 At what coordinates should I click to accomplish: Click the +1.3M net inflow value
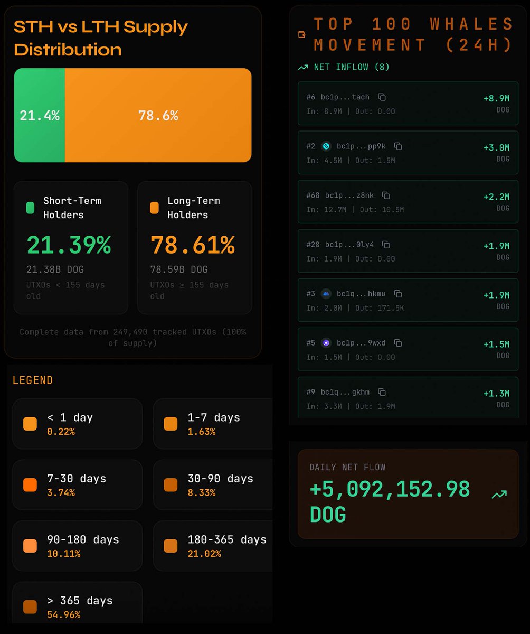point(496,393)
